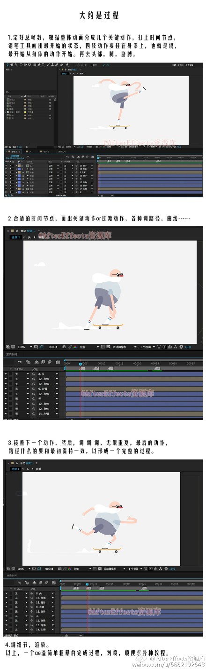Select the Type tool in the top After Effects toolbar
Screen dimensions: 206x669
(x=43, y=65)
